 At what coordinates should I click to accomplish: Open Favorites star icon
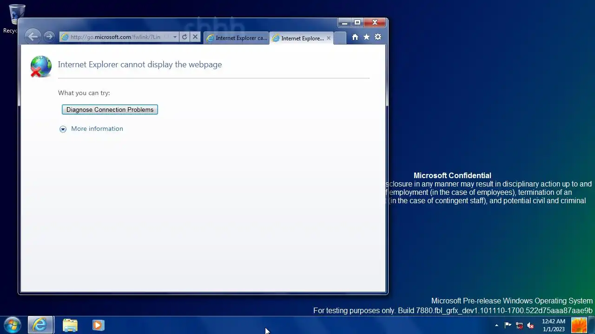click(366, 37)
